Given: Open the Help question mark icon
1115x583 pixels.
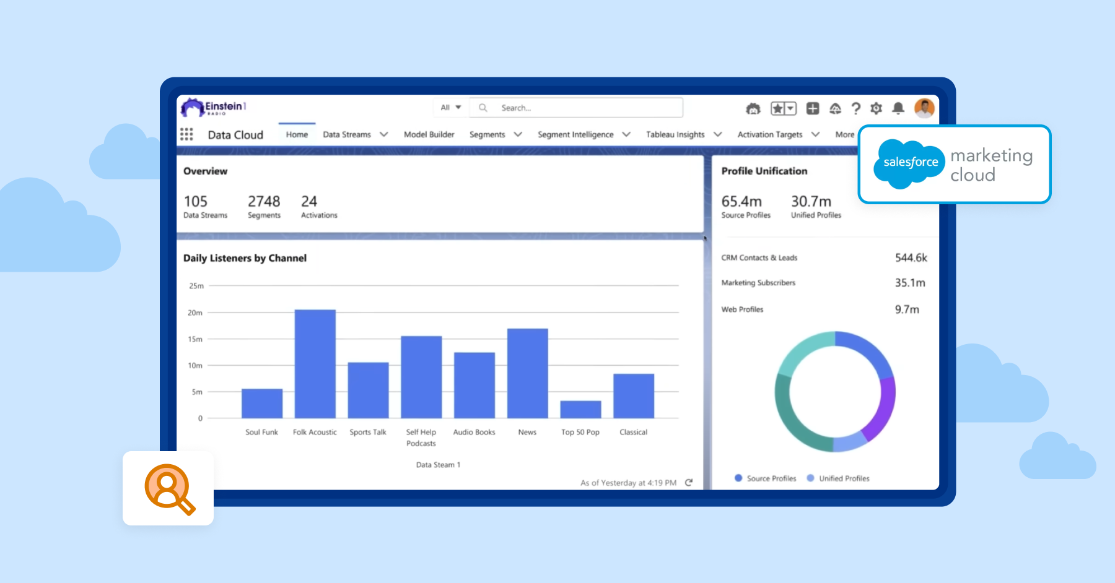Looking at the screenshot, I should click(x=856, y=109).
